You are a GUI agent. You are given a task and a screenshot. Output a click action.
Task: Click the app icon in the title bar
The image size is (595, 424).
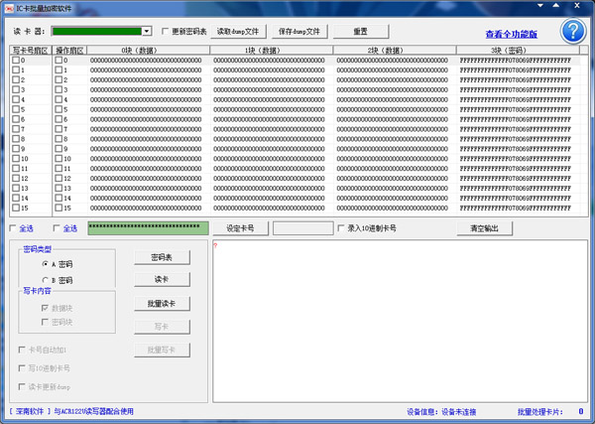[x=9, y=8]
